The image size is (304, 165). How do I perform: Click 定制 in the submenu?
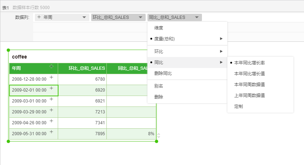239,106
